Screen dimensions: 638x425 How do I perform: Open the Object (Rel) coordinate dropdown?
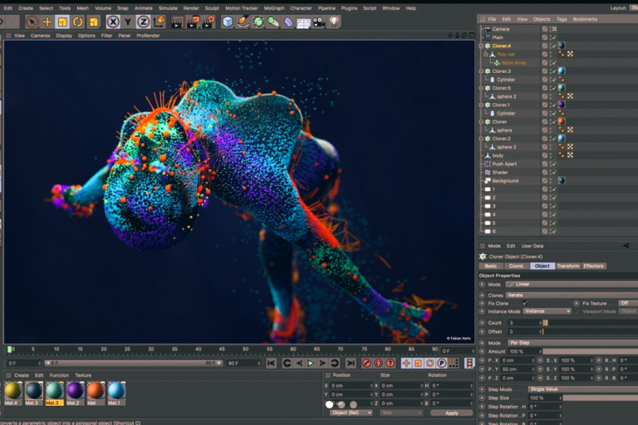click(x=351, y=413)
